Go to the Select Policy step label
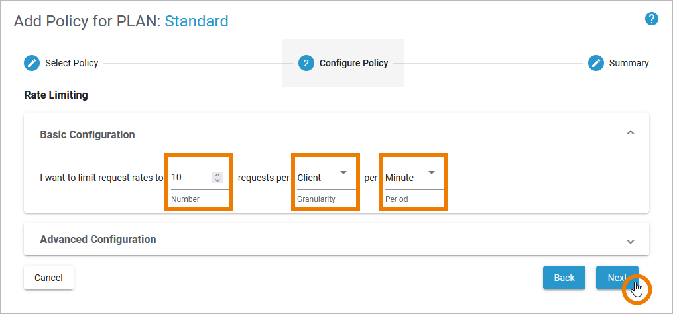Viewport: 673px width, 314px height. click(72, 63)
